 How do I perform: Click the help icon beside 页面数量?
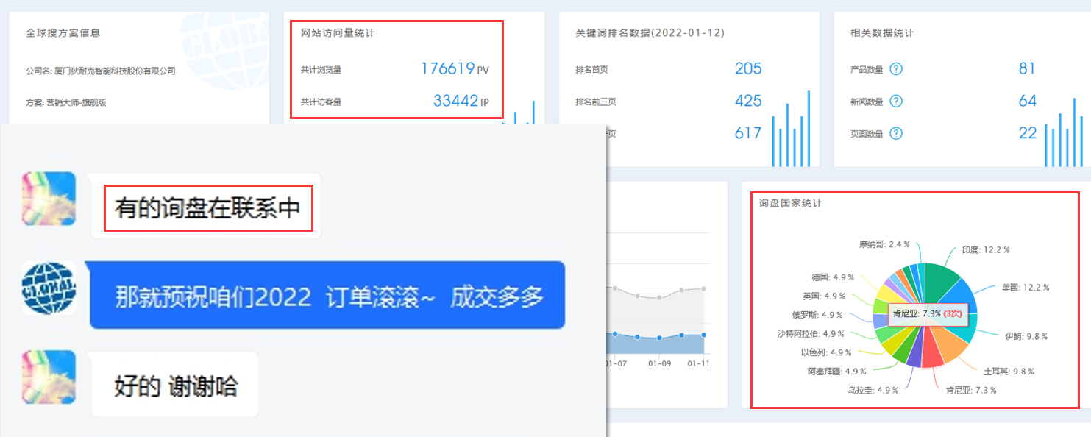click(x=896, y=134)
